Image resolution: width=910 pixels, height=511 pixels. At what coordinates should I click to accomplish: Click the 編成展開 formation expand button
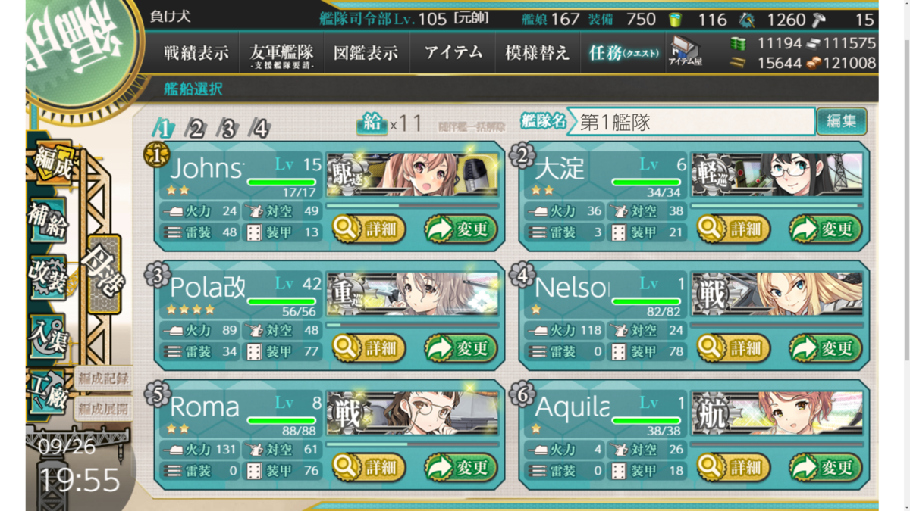(x=103, y=410)
